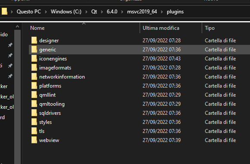
Task: Navigate to Qt breadcrumb folder
Action: point(94,12)
